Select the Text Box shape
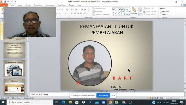Viewport: 186px width, 105px height. pos(113,9)
